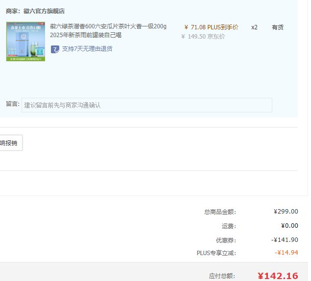Click the 优惠券 label
Screen dimensions: 311x281
(x=226, y=240)
